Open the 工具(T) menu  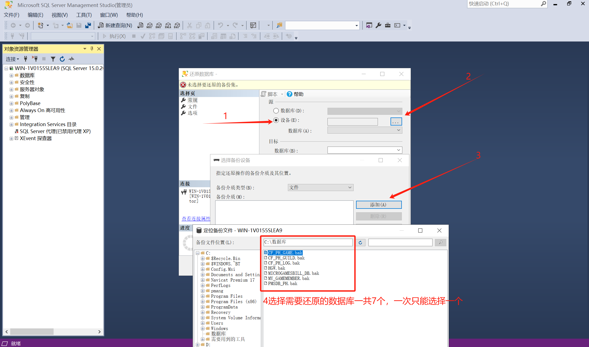[84, 15]
